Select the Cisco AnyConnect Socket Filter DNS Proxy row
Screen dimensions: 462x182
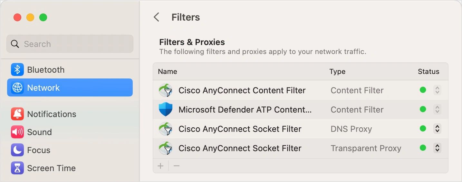click(301, 129)
